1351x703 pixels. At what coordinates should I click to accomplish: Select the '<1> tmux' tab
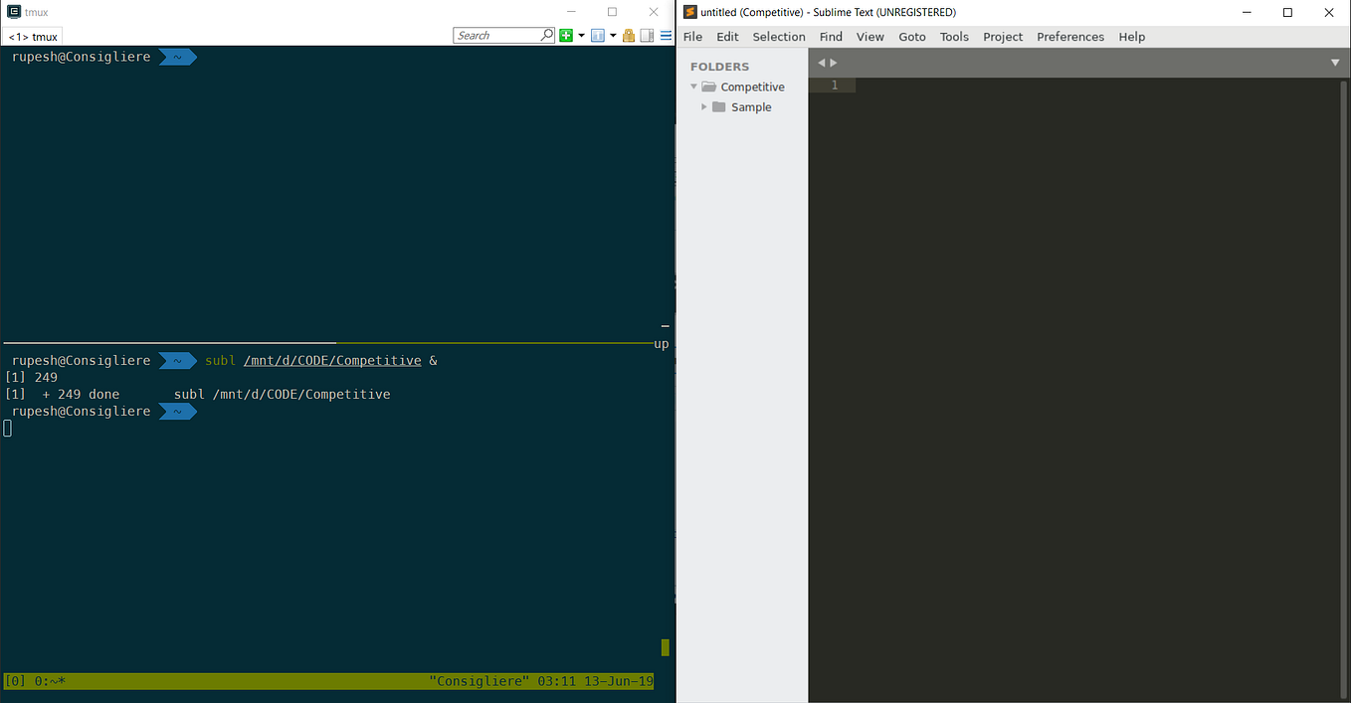click(33, 37)
